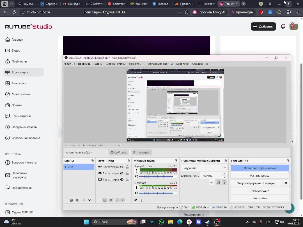Open advanced audio properties gears icon

tap(135, 200)
